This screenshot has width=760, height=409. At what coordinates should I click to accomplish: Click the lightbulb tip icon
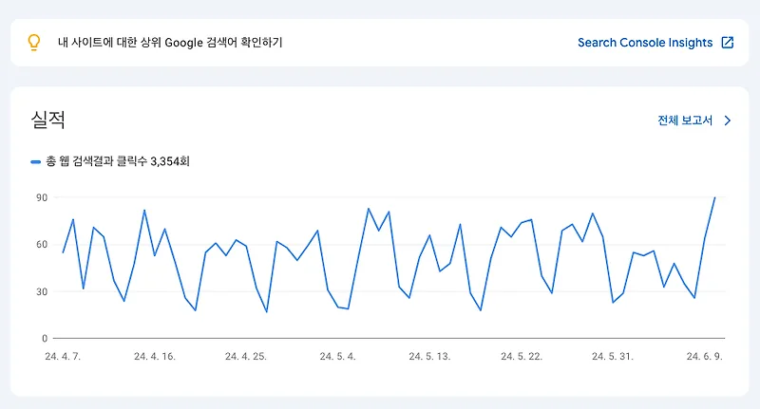click(33, 43)
